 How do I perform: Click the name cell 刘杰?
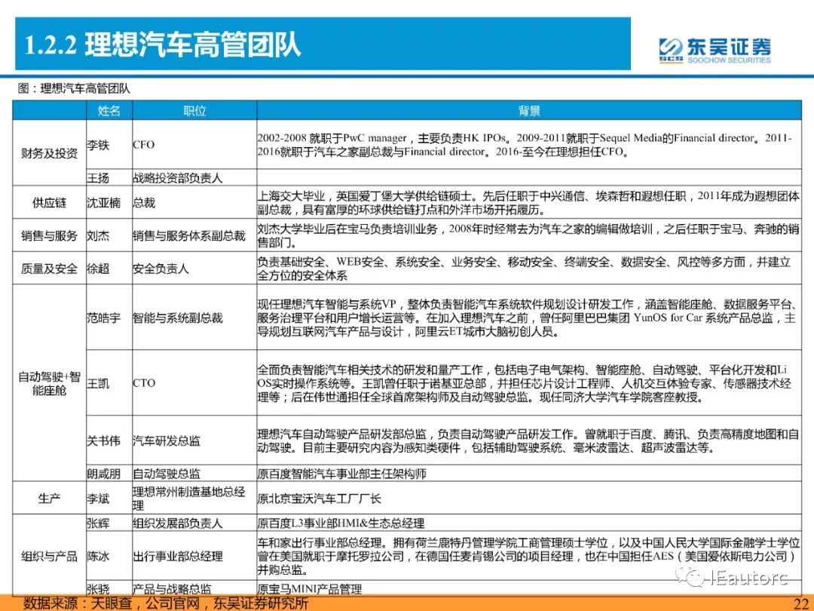pos(109,236)
